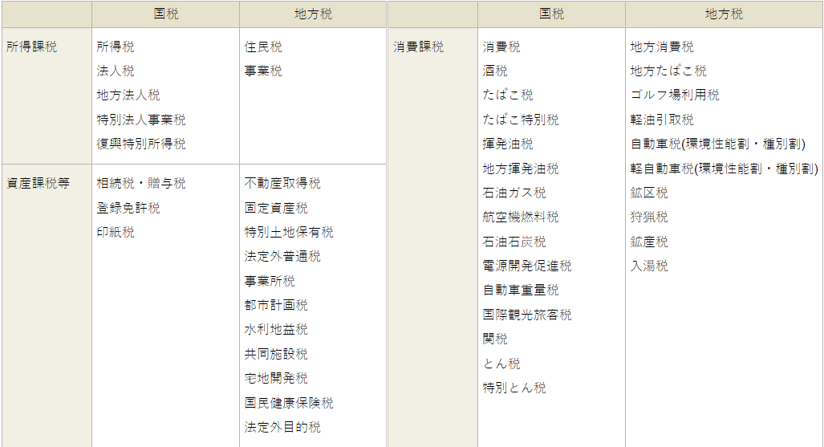The width and height of the screenshot is (824, 447).
Task: Select 事業税 under 住民税
Action: (x=263, y=71)
